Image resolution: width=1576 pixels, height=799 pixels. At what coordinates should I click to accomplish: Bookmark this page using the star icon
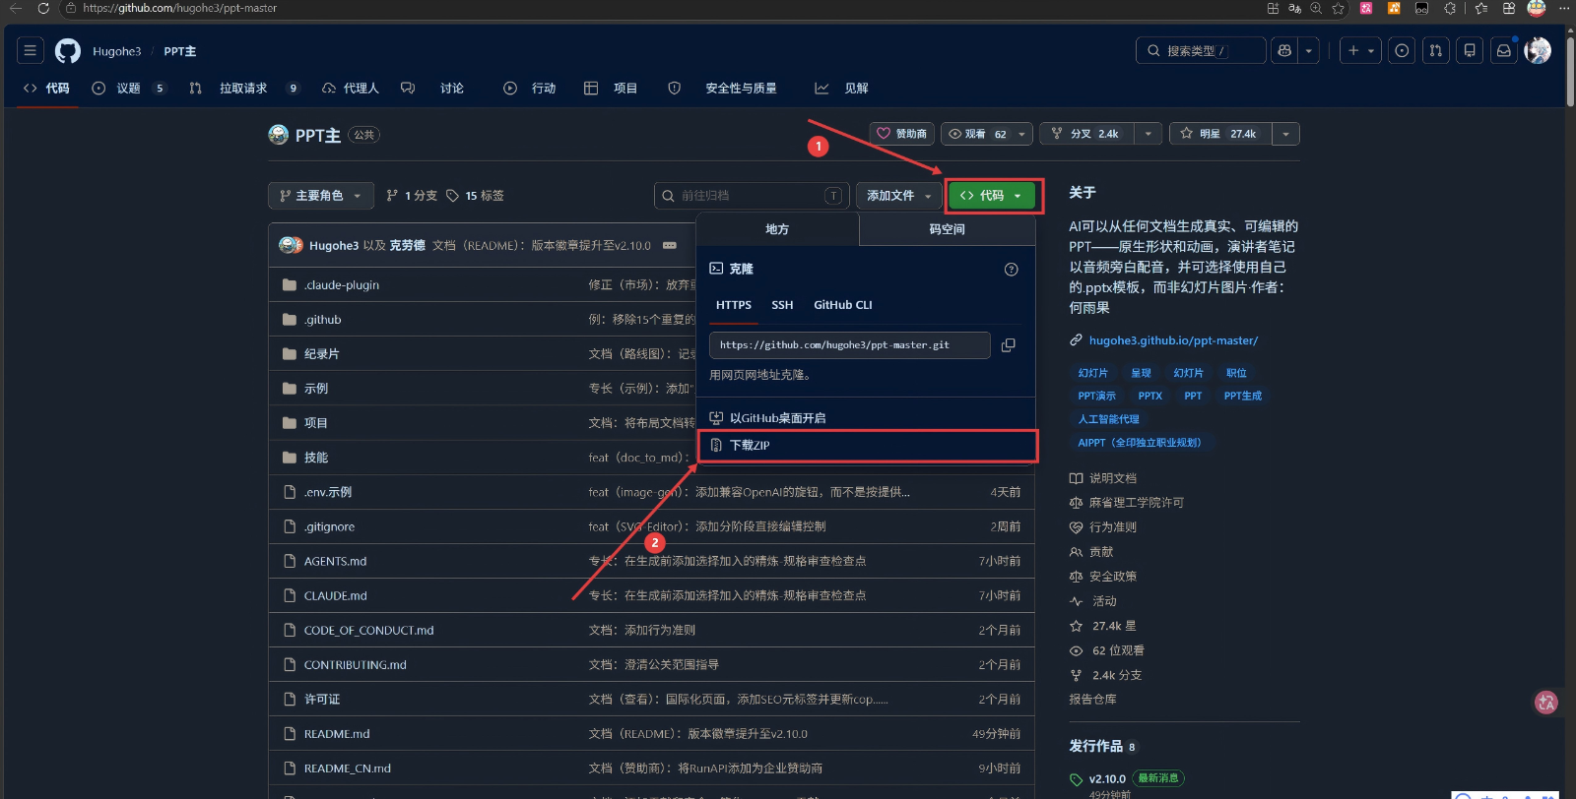coord(1338,8)
